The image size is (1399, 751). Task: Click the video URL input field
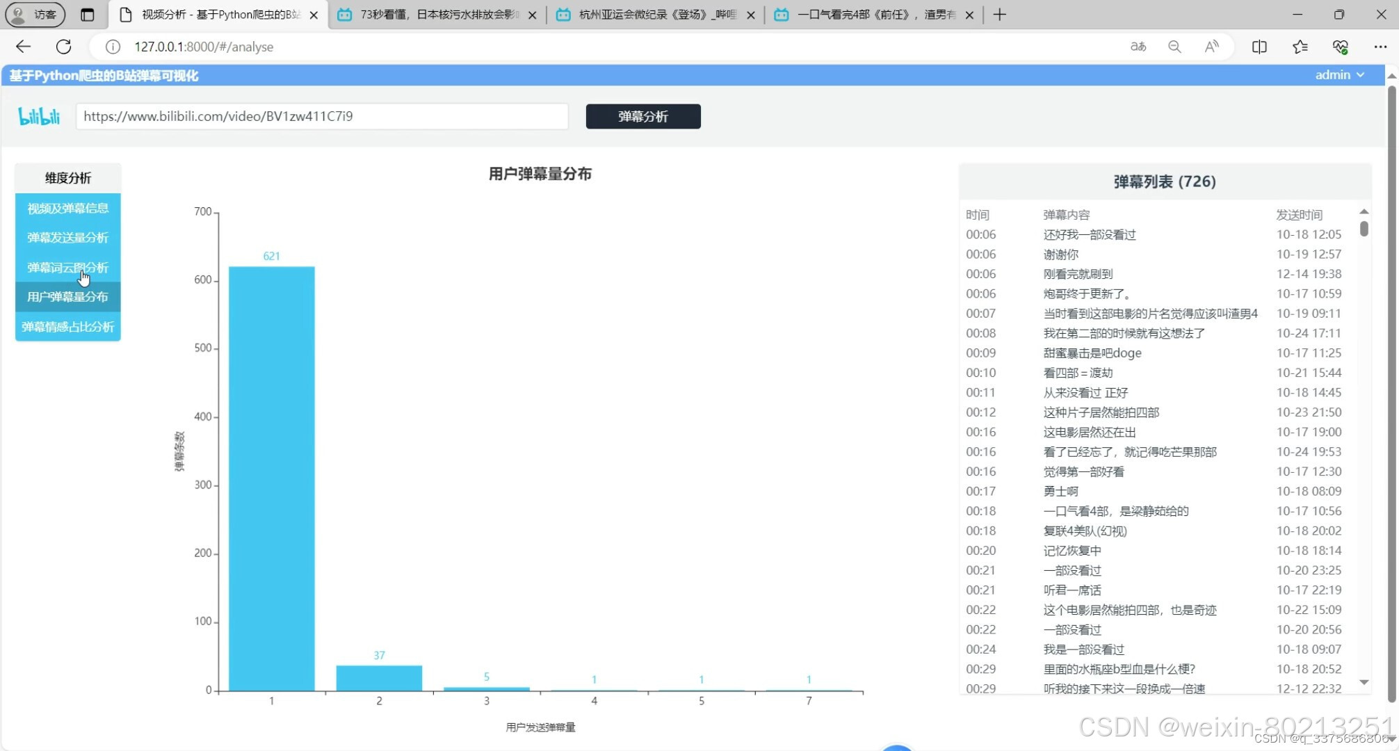[x=322, y=116]
